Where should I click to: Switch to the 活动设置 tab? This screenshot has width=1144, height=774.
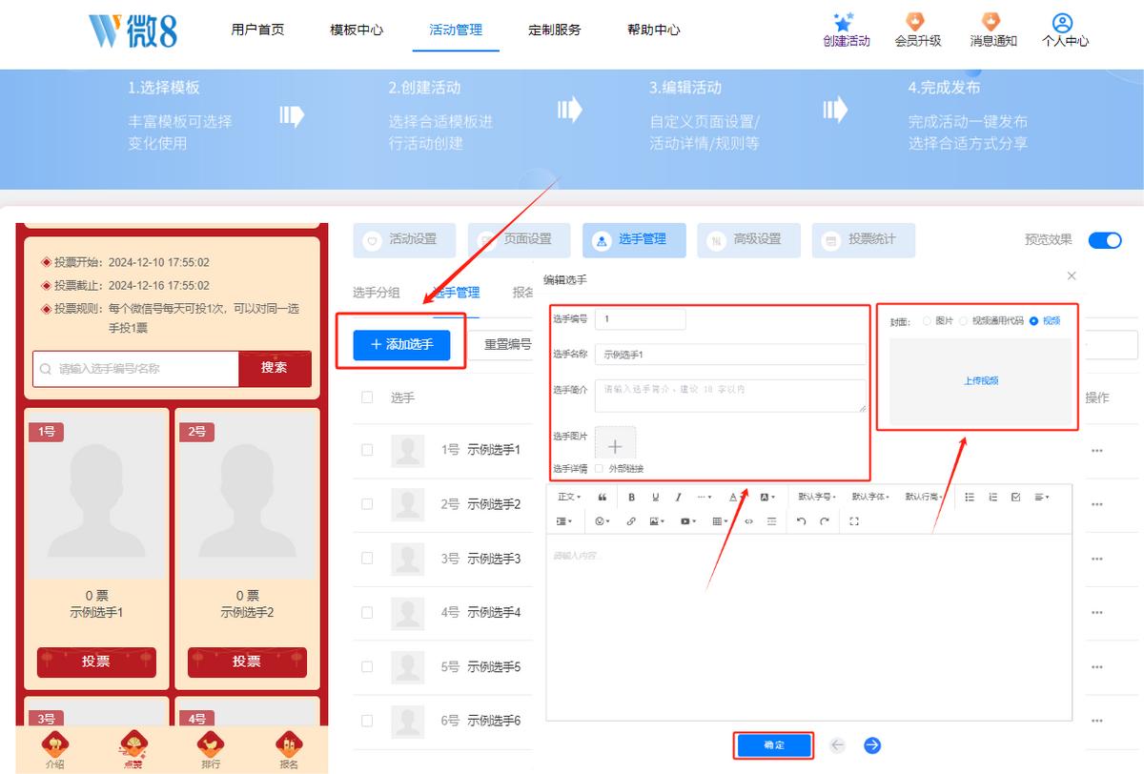[x=404, y=240]
